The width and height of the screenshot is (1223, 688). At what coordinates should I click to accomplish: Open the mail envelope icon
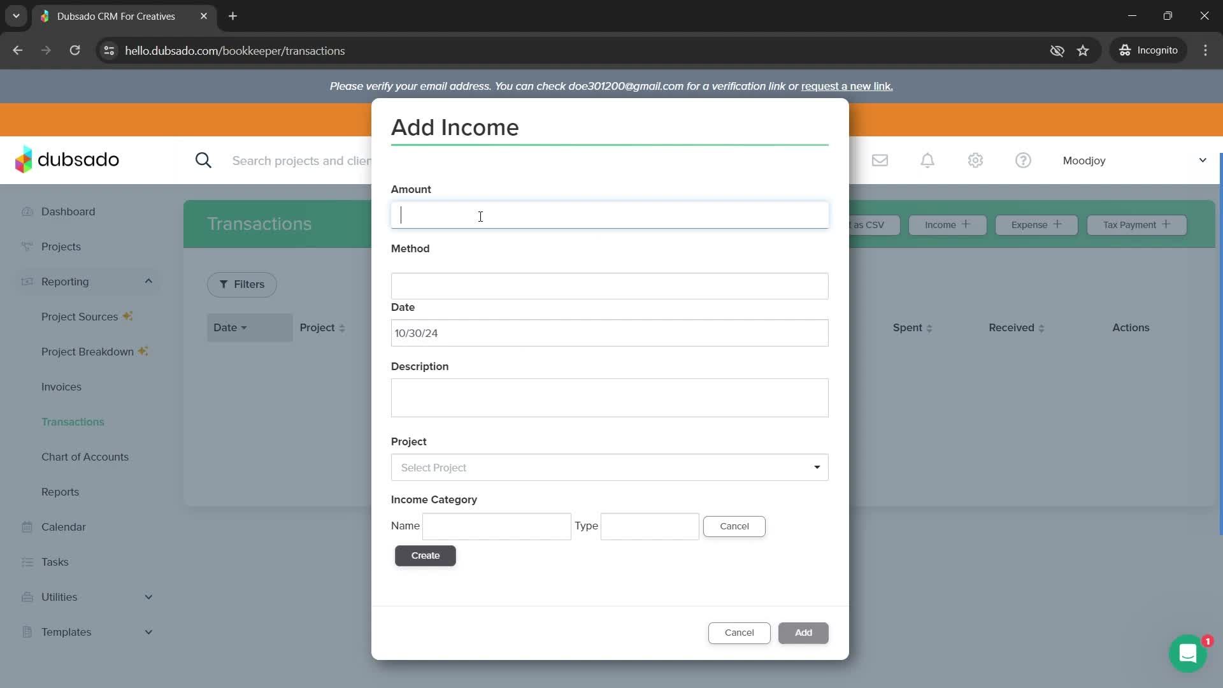coord(880,161)
